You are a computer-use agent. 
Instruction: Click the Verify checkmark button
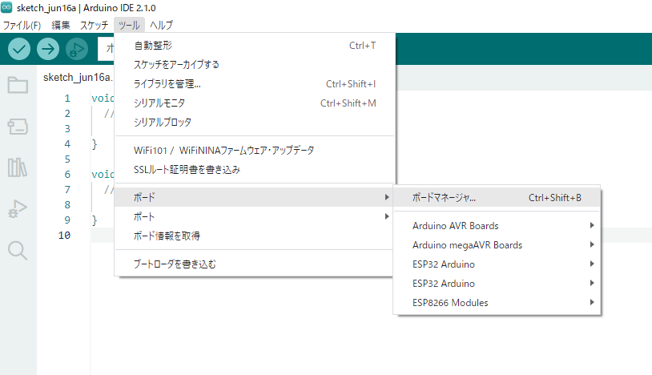[x=19, y=49]
